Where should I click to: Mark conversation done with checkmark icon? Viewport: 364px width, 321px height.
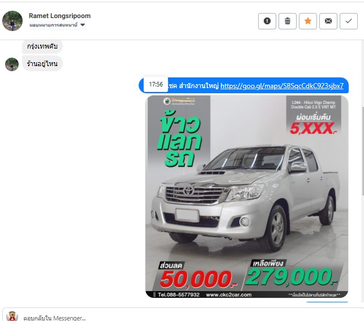point(349,21)
